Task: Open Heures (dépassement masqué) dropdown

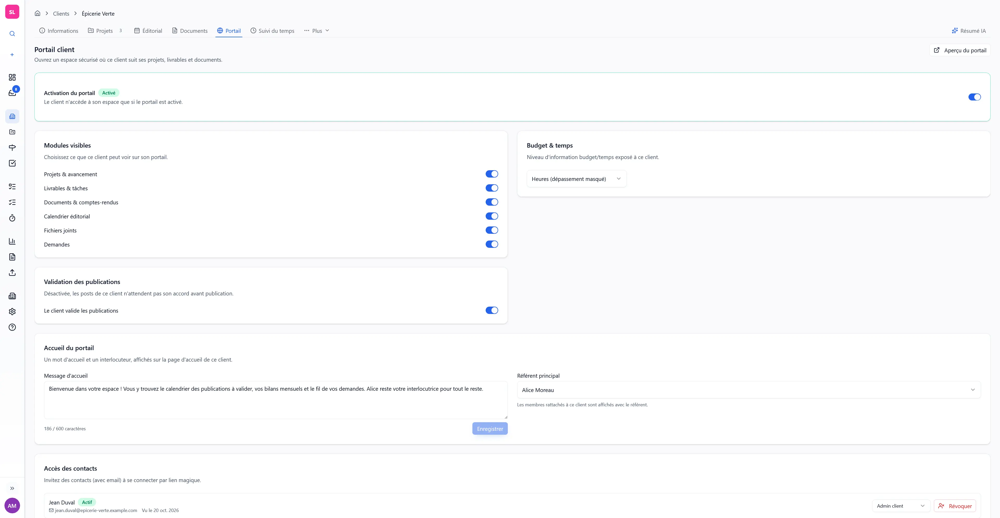Action: click(577, 179)
